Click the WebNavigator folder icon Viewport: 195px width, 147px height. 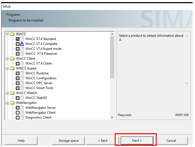pos(12,103)
